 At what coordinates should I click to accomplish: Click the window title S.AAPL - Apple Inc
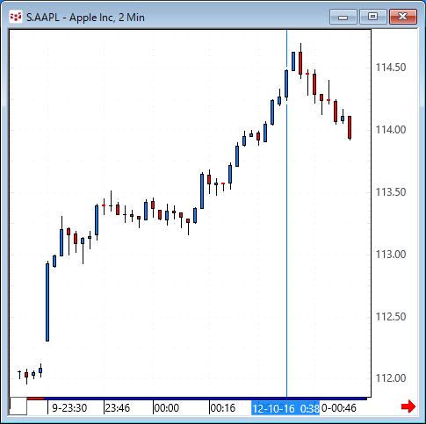(x=85, y=18)
